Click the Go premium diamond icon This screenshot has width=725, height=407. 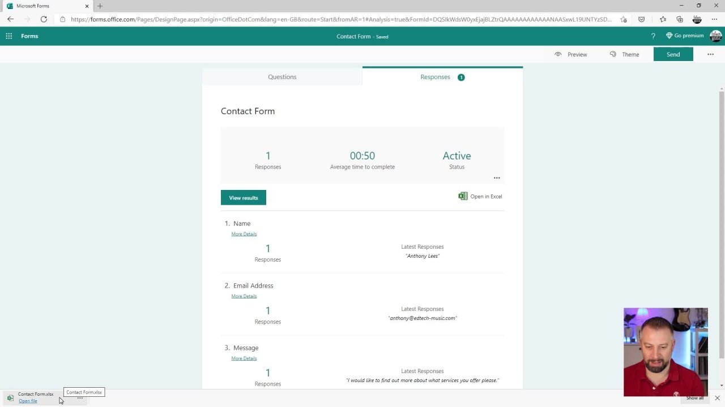coord(669,36)
